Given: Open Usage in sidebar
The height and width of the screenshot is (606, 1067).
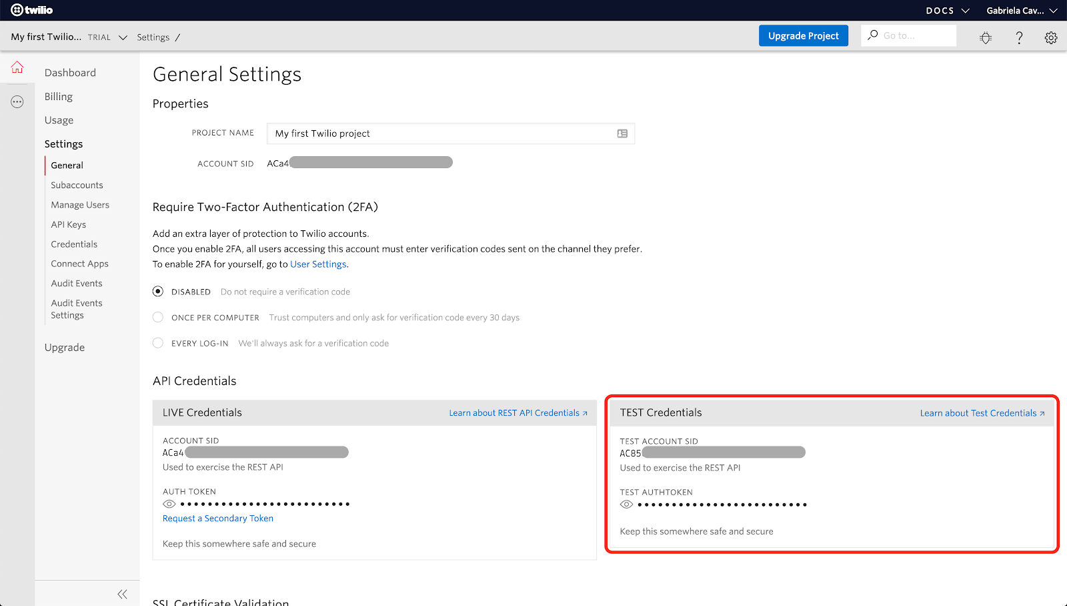Looking at the screenshot, I should [59, 120].
